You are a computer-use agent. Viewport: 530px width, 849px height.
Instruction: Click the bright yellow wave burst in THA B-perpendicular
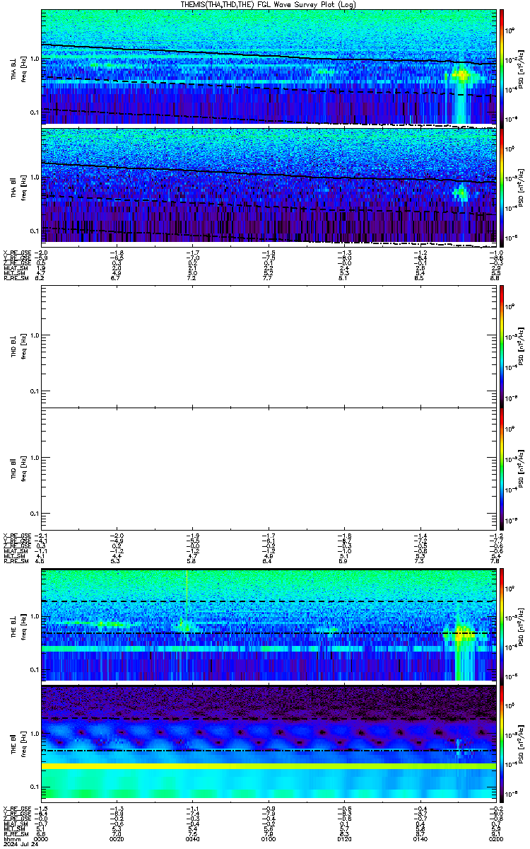click(461, 74)
